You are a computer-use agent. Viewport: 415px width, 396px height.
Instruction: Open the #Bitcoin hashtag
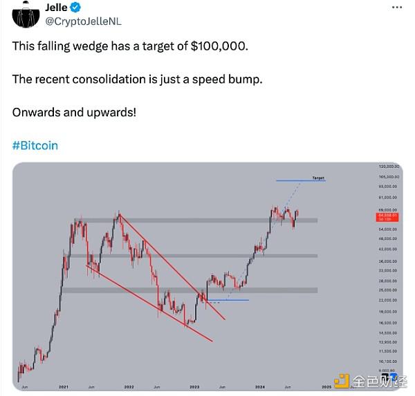coord(35,146)
